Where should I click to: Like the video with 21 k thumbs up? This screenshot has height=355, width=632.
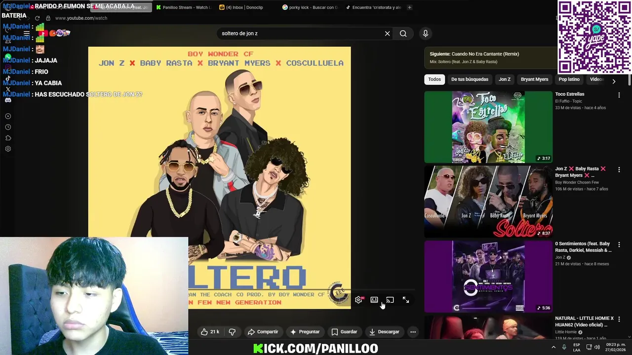210,332
